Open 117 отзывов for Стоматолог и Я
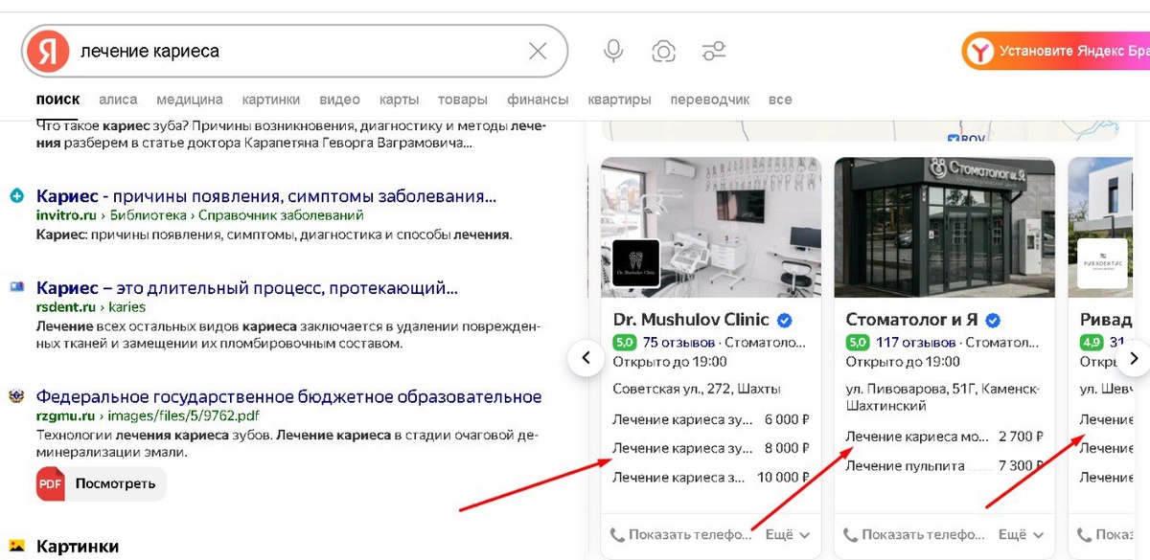Image resolution: width=1150 pixels, height=560 pixels. (916, 342)
